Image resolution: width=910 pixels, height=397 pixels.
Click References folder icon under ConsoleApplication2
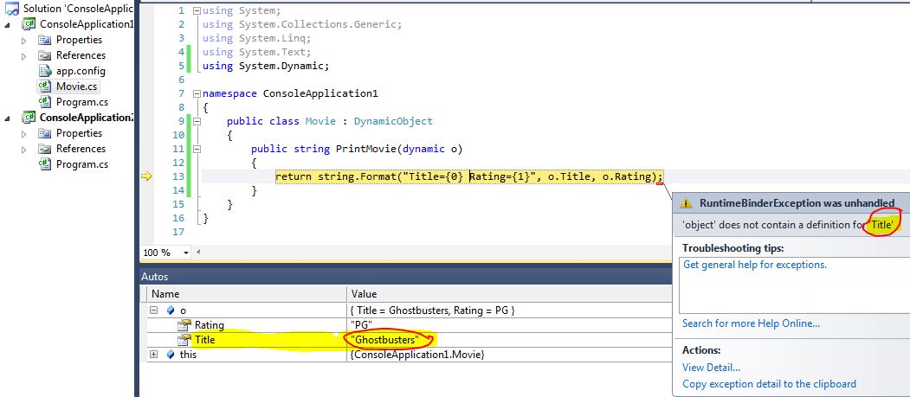click(45, 149)
